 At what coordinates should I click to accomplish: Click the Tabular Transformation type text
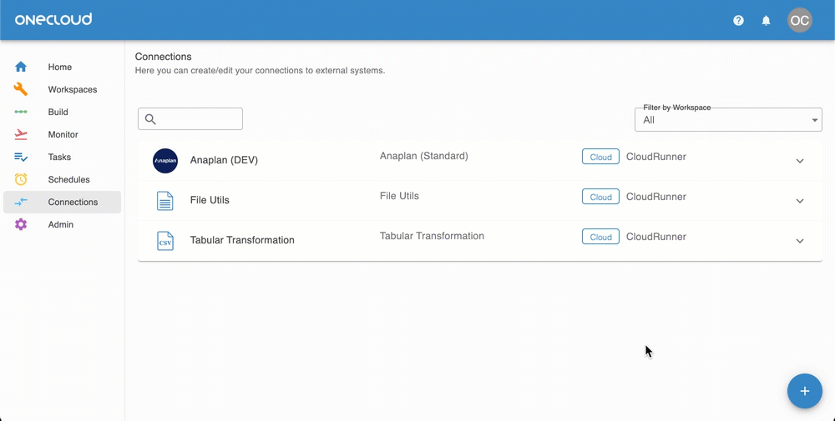tap(432, 235)
